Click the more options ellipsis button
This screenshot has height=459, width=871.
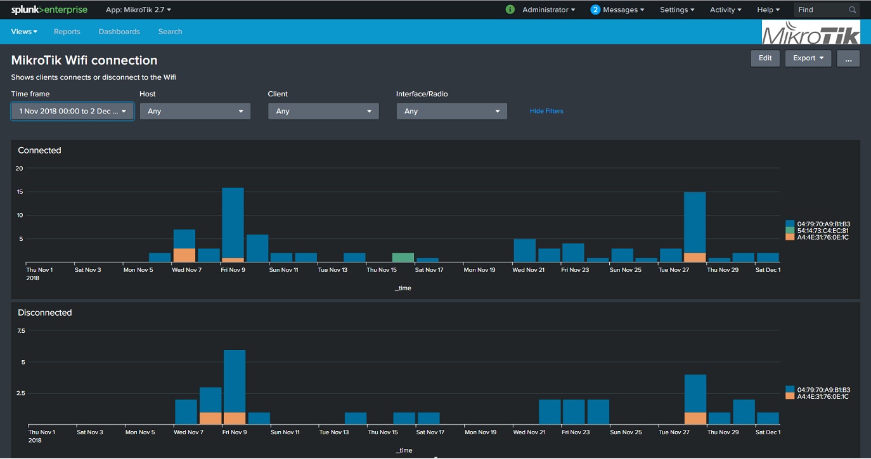[848, 58]
